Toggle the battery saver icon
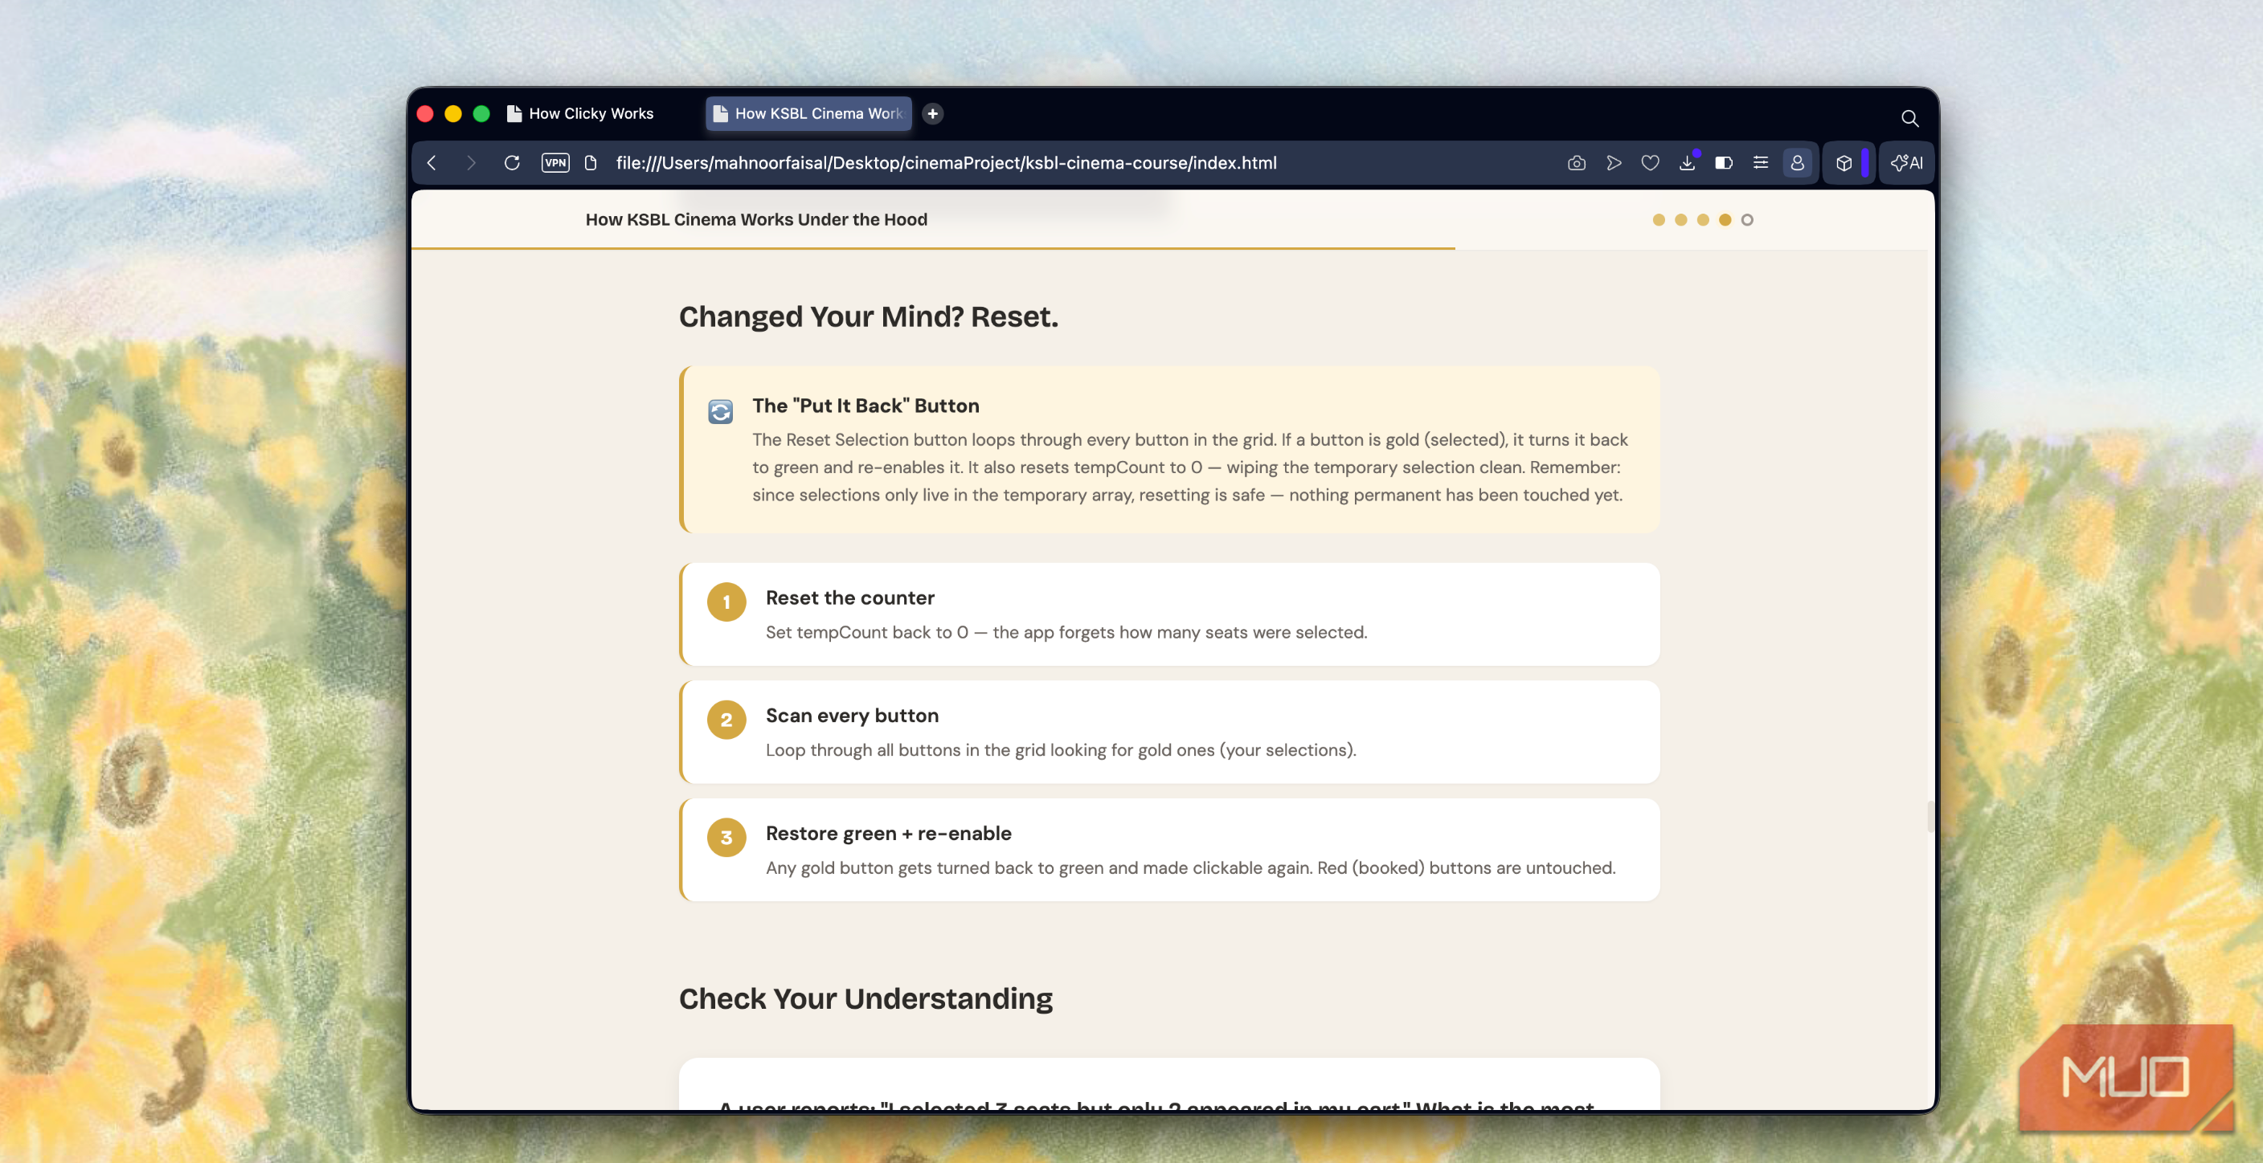The width and height of the screenshot is (2263, 1163). coord(1724,163)
